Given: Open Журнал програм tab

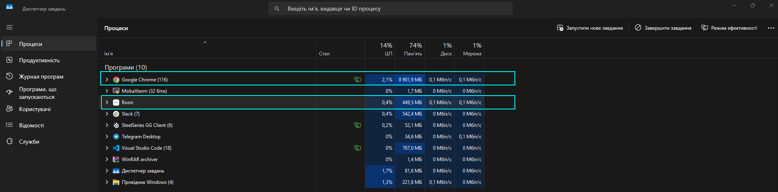Looking at the screenshot, I should 48,76.
